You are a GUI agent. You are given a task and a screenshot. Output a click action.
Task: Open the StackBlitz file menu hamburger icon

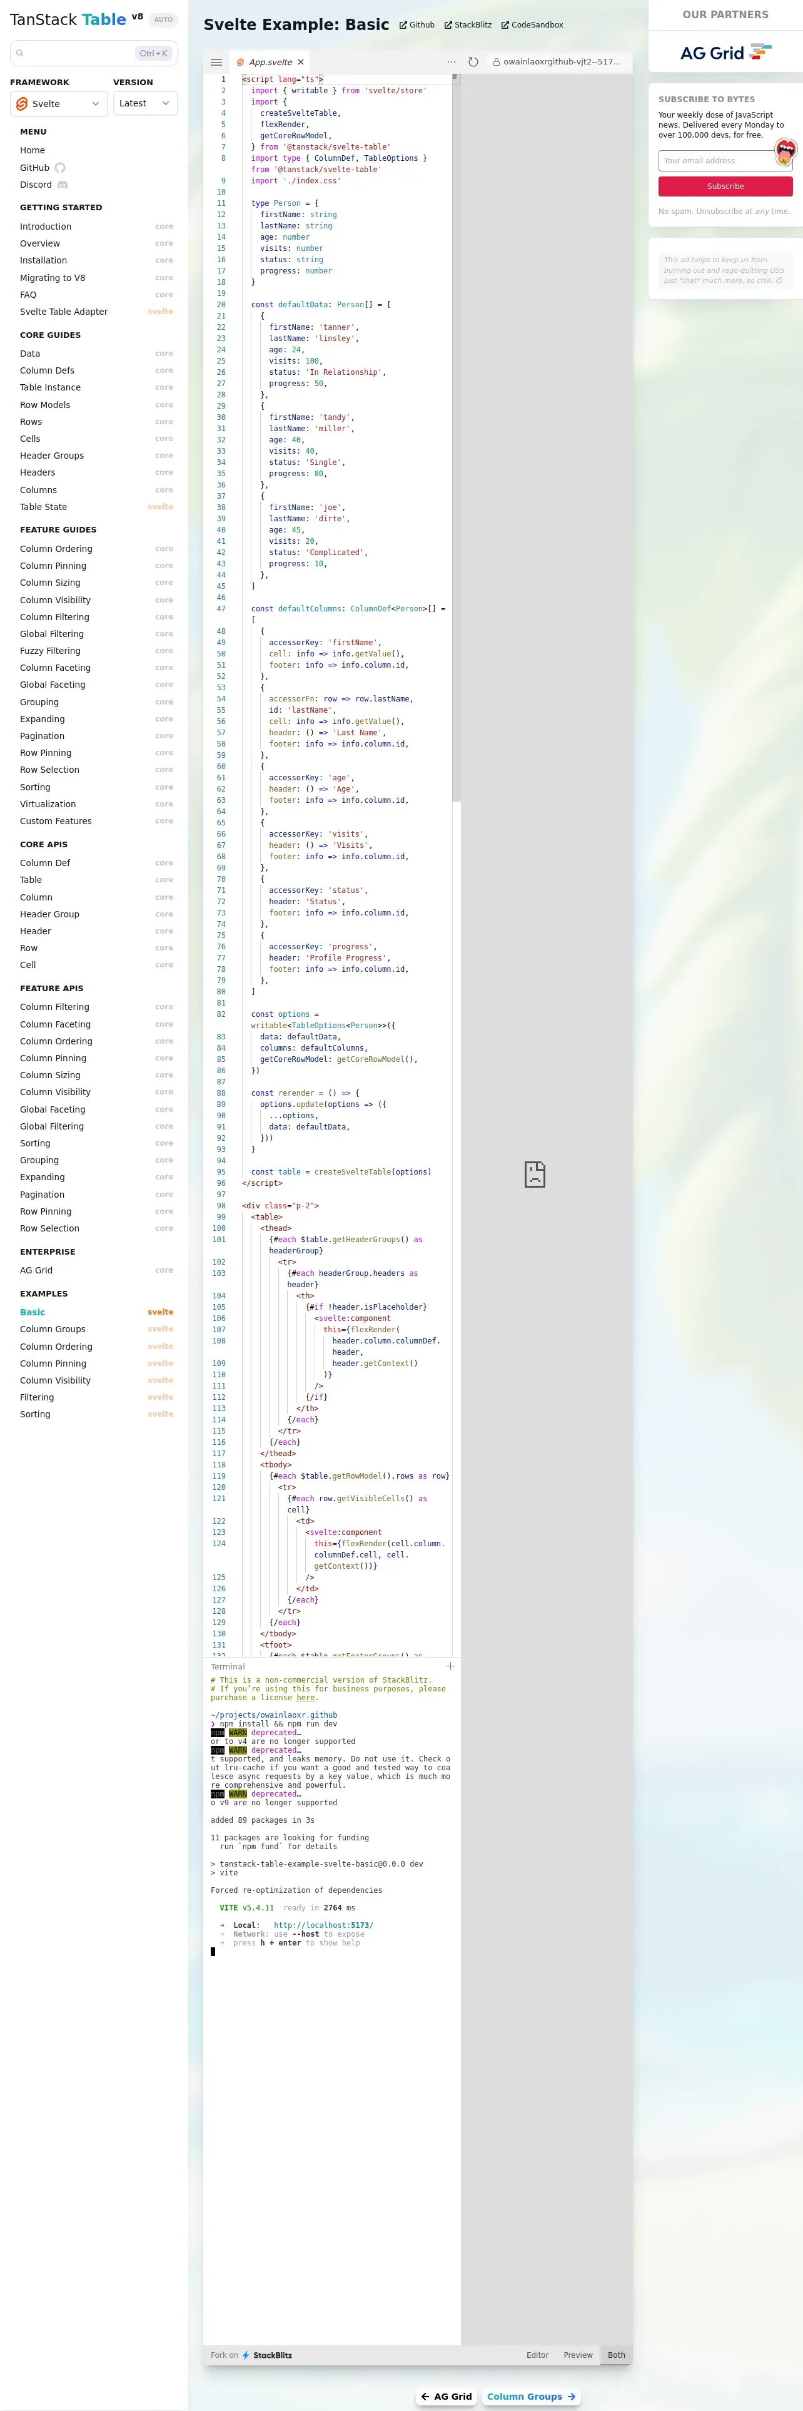[x=216, y=62]
